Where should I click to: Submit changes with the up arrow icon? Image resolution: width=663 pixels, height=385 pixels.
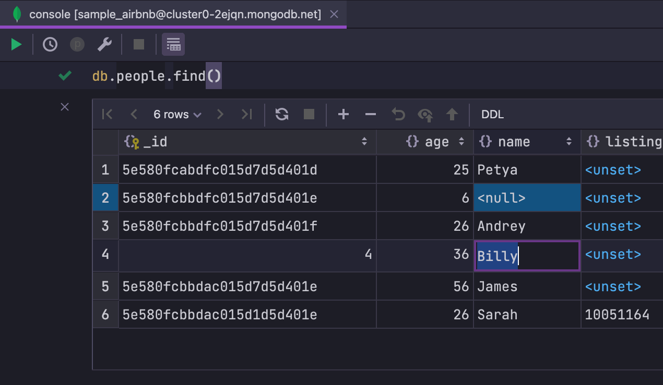tap(452, 115)
